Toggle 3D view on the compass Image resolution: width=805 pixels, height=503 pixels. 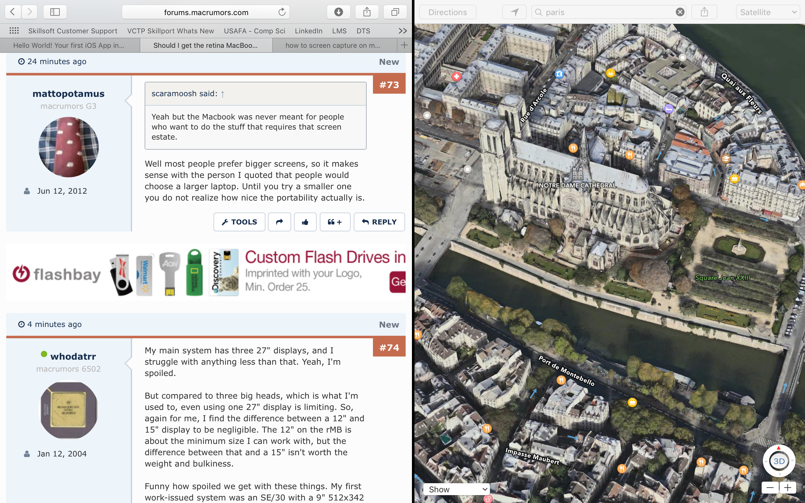pos(779,461)
